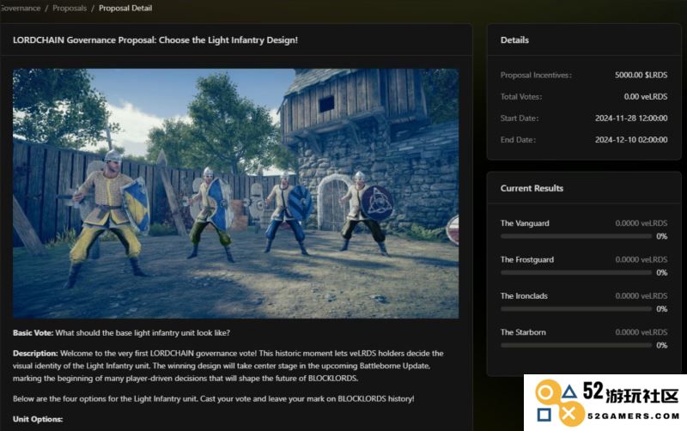Select The Starborn result option
This screenshot has height=431, width=687.
[523, 332]
